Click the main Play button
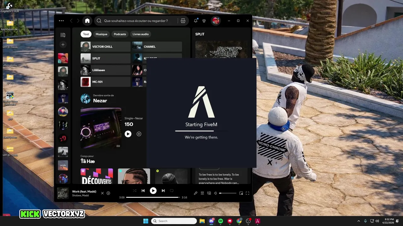The image size is (403, 226). pos(153,191)
